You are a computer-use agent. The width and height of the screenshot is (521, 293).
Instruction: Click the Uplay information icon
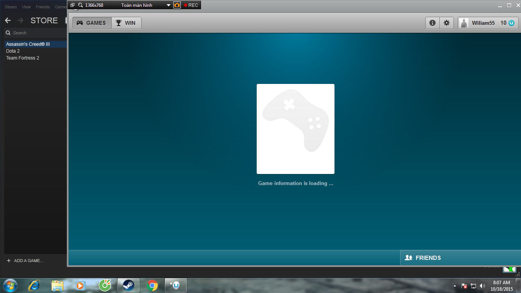click(433, 23)
